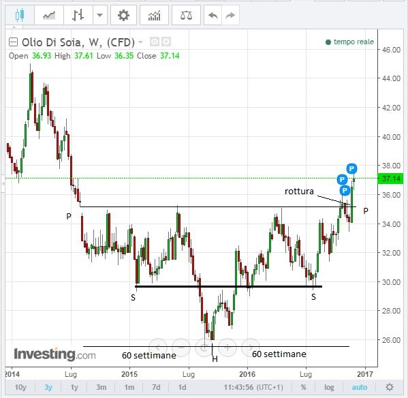Click the tempo reale status indicator
This screenshot has width=408, height=398.
(349, 42)
